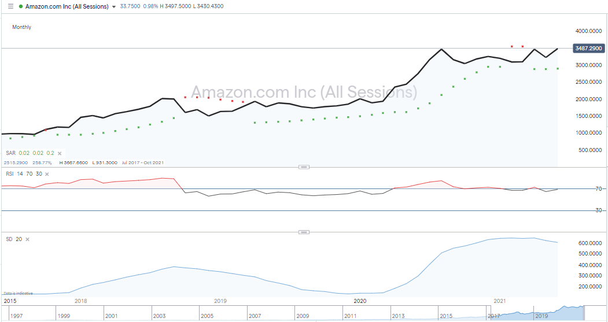
Task: Open RSI 14 70 30 settings label
Action: (24, 174)
